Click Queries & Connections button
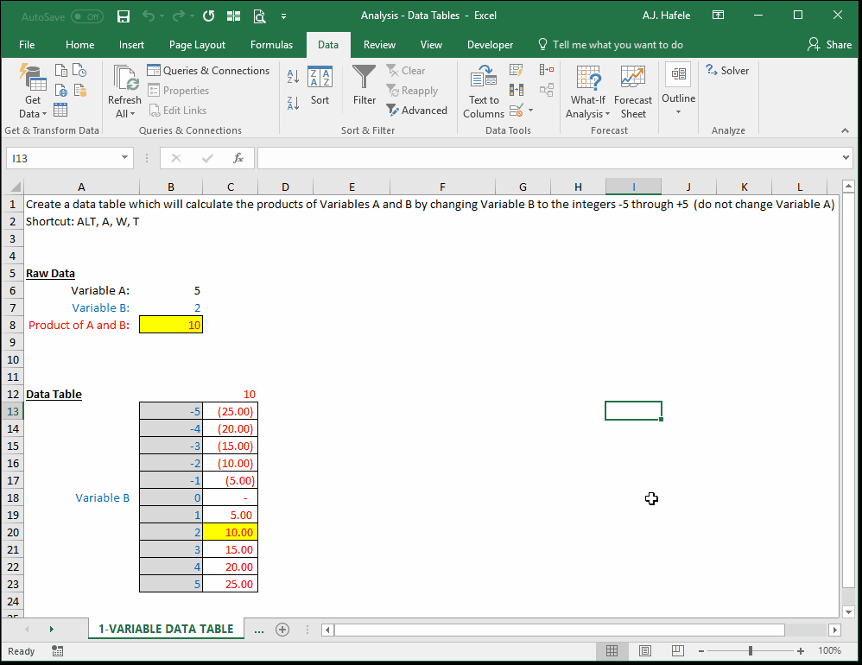 point(208,70)
